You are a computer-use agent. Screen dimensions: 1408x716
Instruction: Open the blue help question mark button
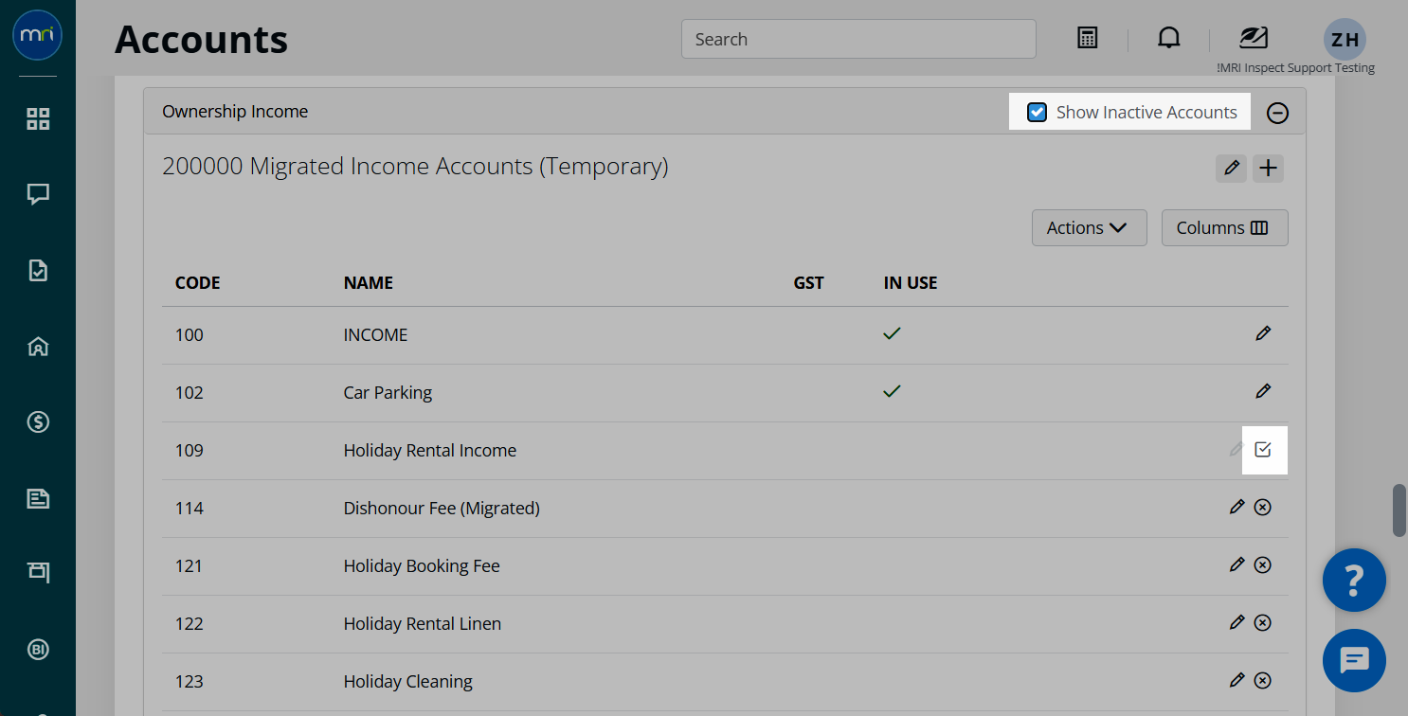click(x=1354, y=580)
